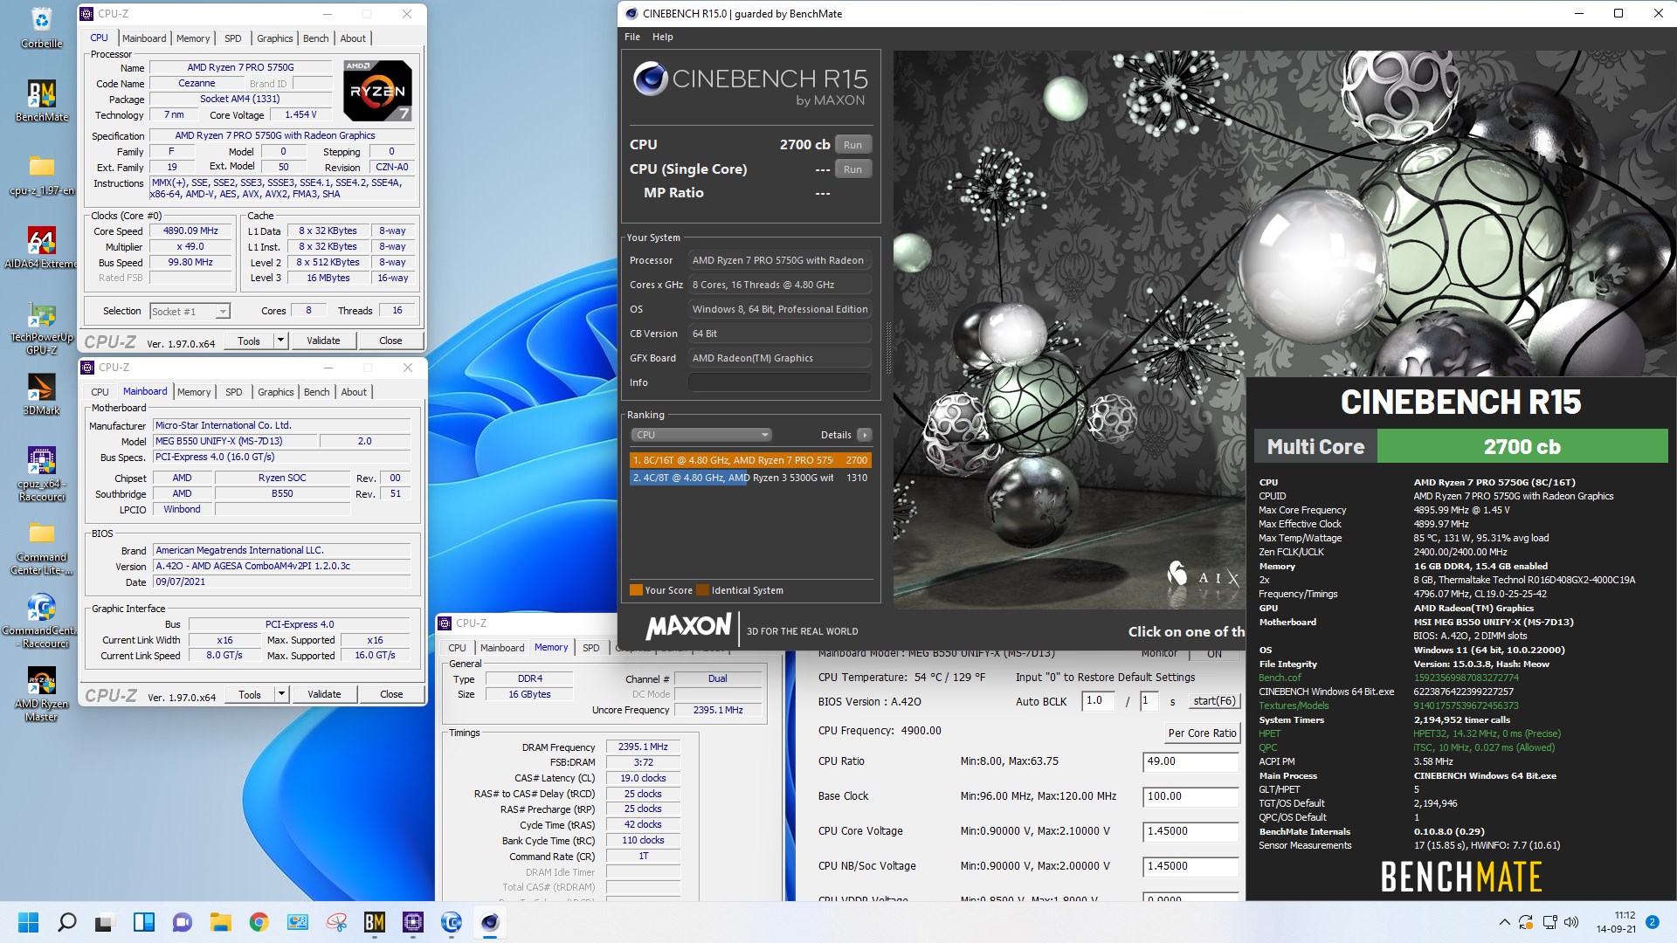Select ranking entry 8C/16T Ryzen 7 PRO
The width and height of the screenshot is (1677, 943).
(x=750, y=460)
